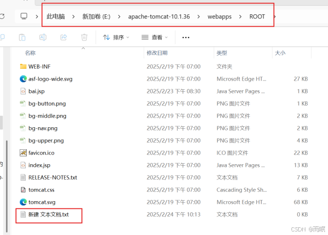Click the image icon of bg-button.png
The height and width of the screenshot is (235, 328).
point(23,104)
